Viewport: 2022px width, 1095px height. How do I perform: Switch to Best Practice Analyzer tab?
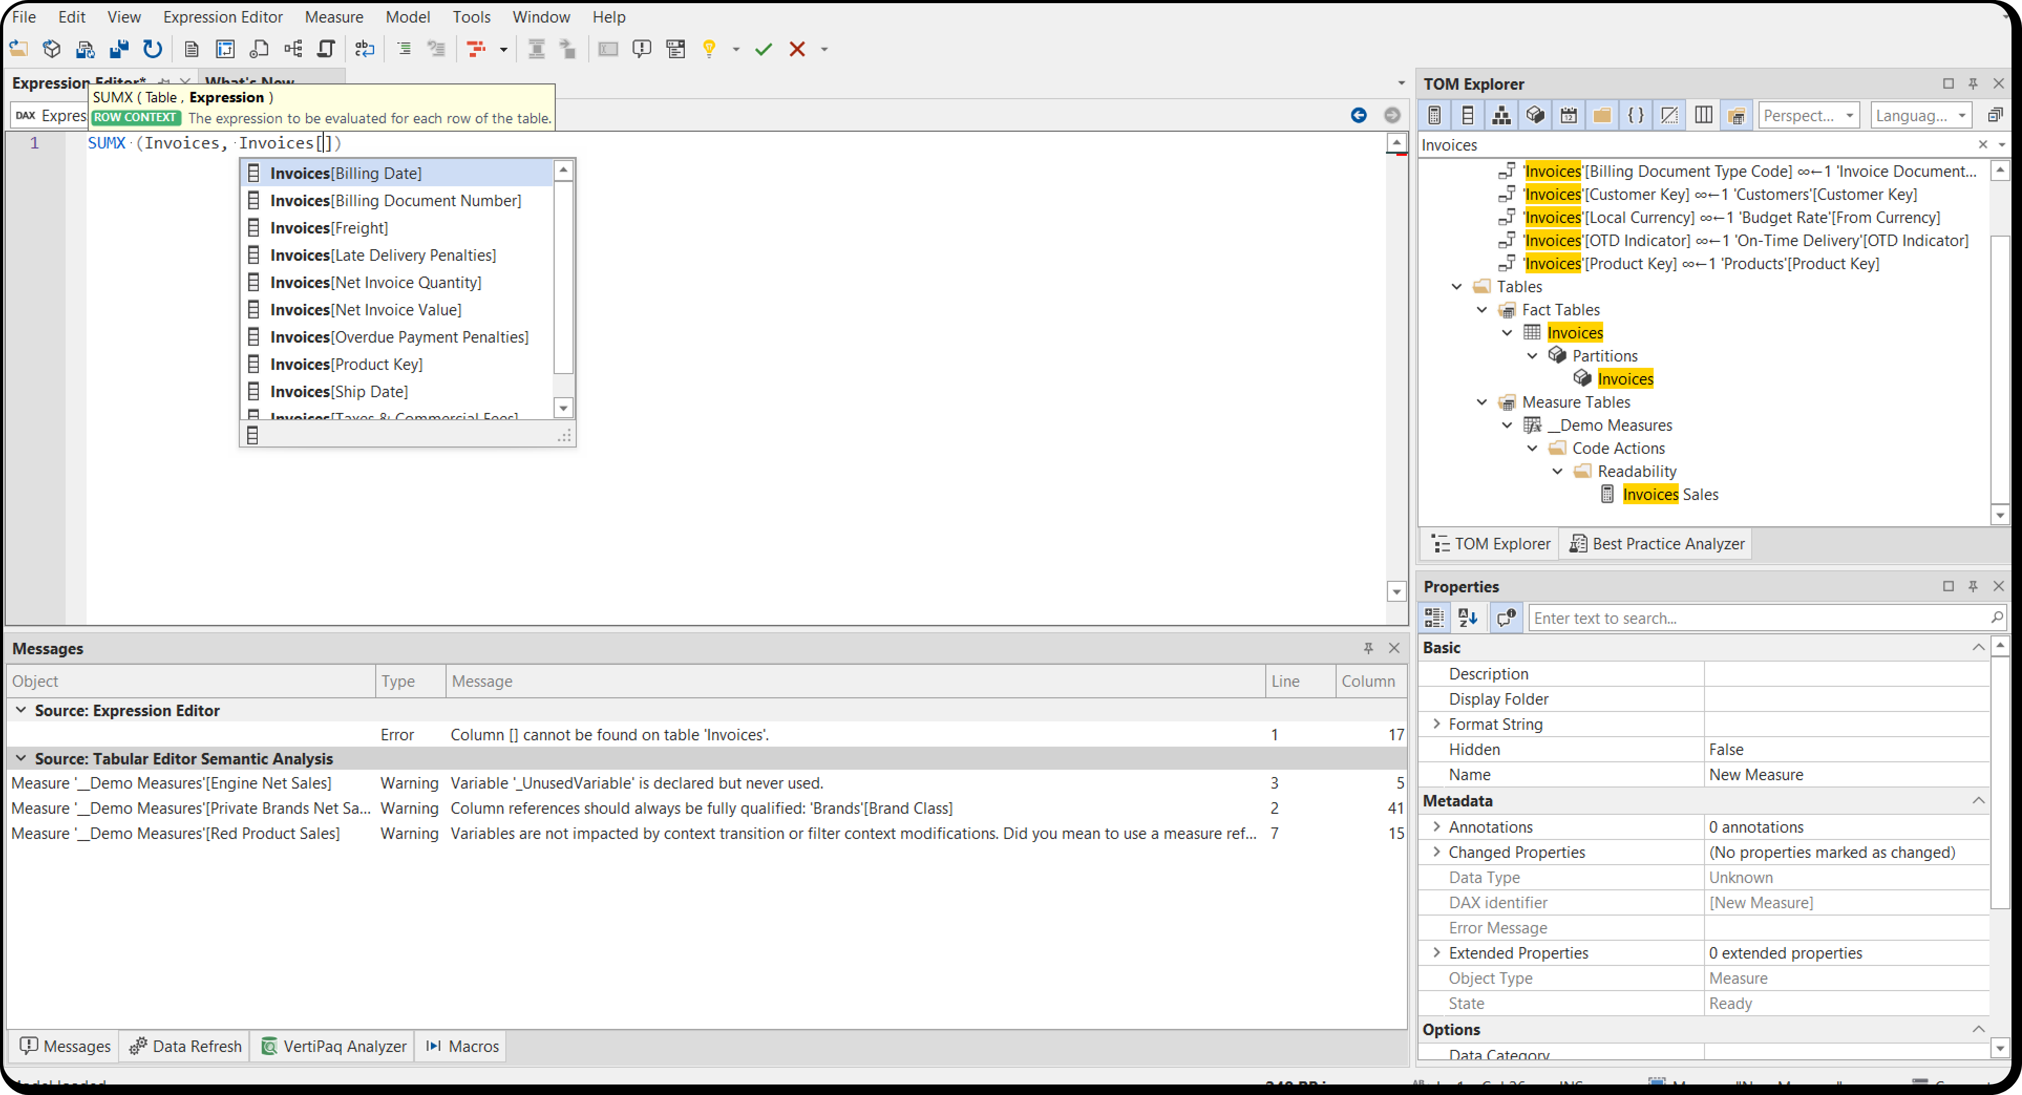1656,544
